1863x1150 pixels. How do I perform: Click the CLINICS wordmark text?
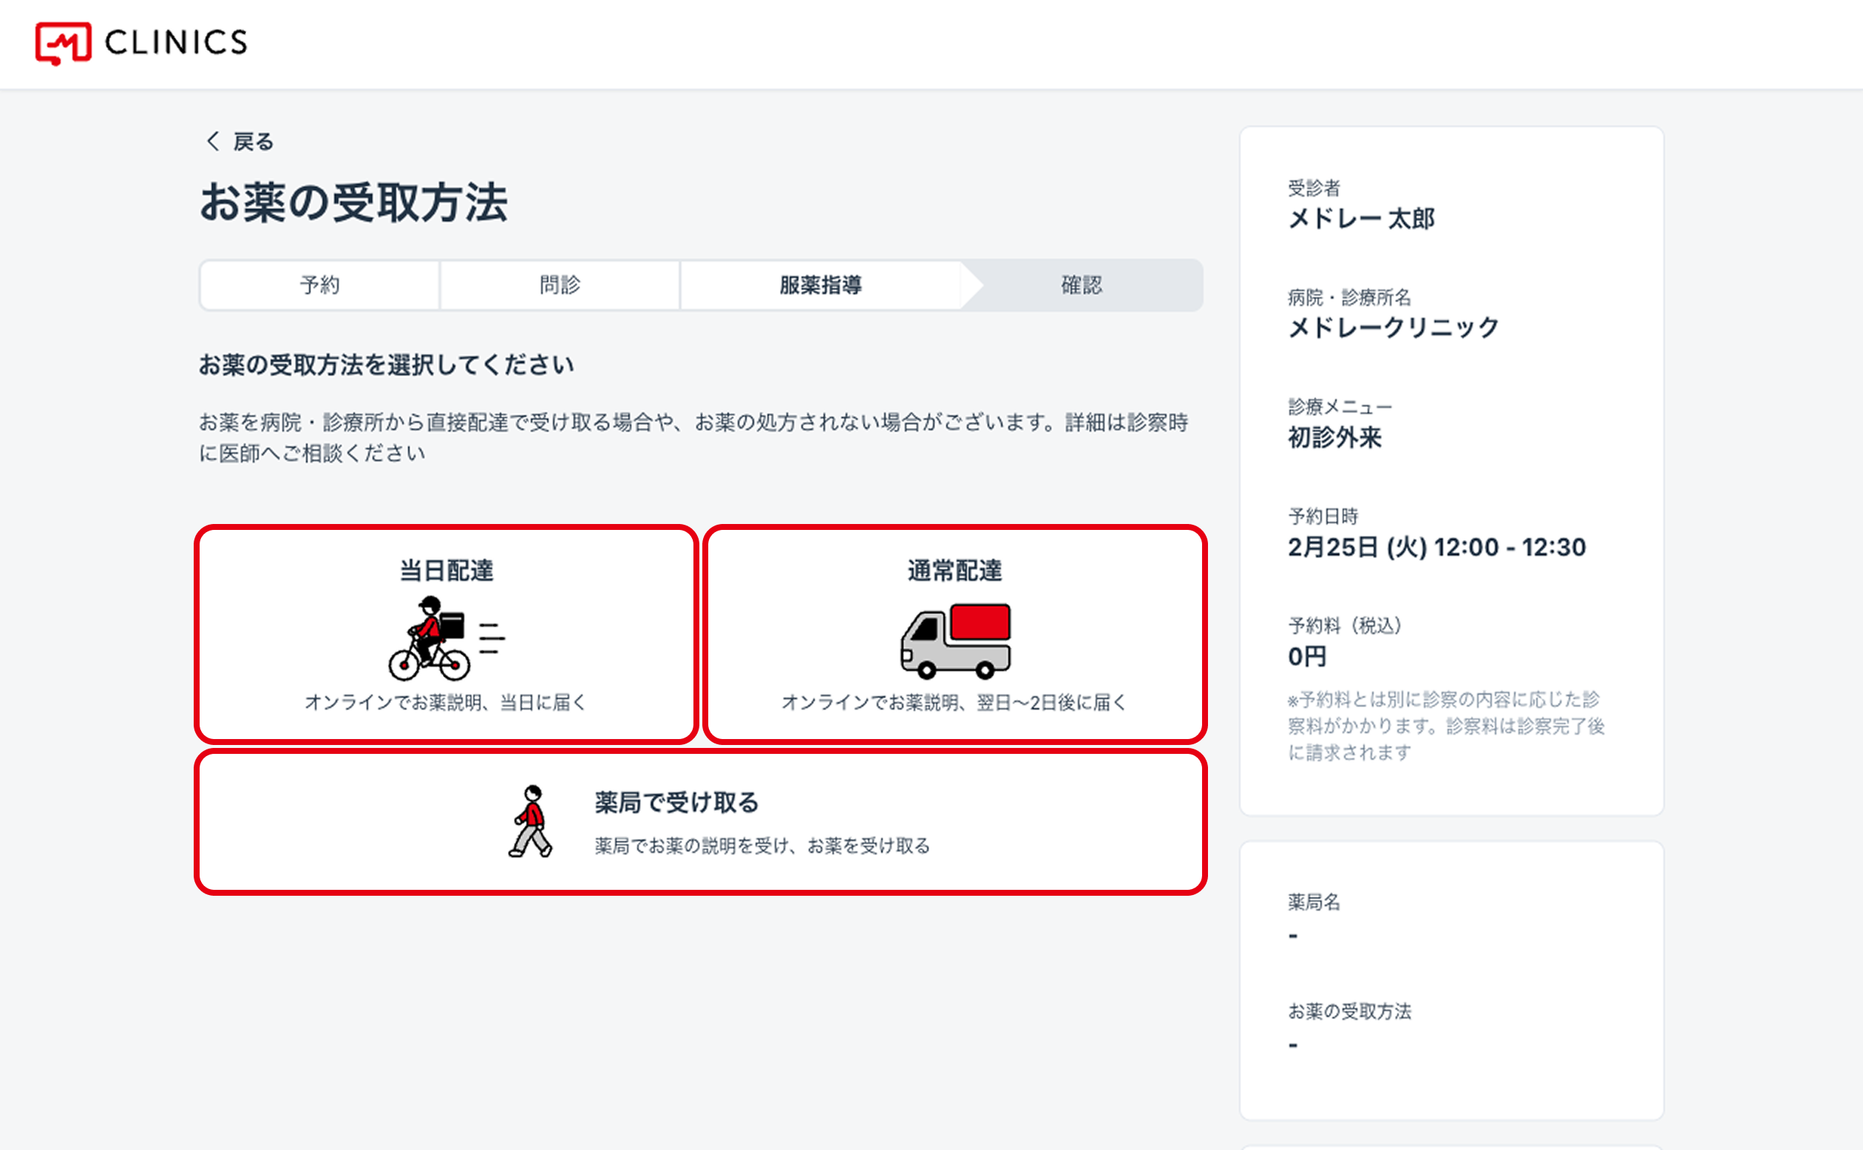click(177, 43)
